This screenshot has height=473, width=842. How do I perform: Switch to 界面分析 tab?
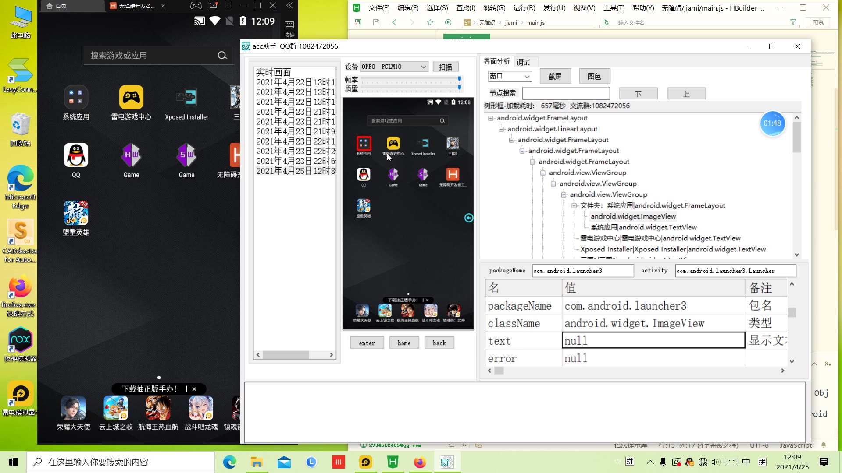point(497,61)
